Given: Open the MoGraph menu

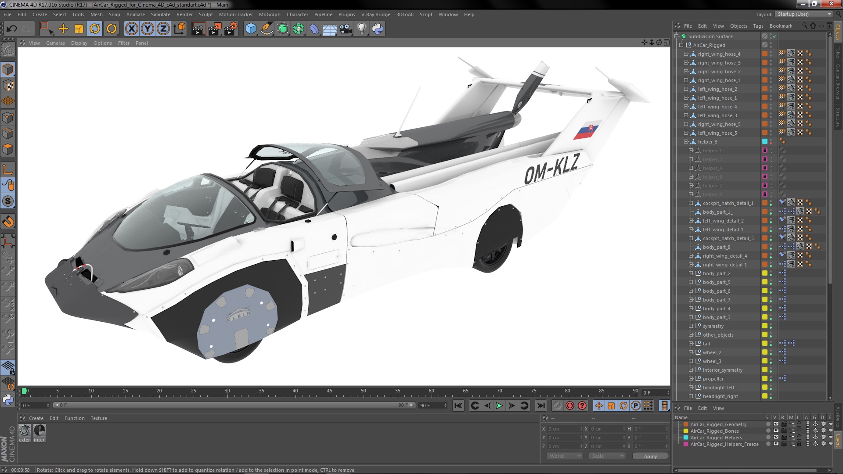Looking at the screenshot, I should point(270,14).
